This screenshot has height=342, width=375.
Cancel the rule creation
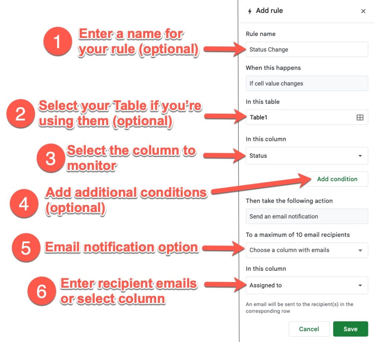(x=309, y=329)
